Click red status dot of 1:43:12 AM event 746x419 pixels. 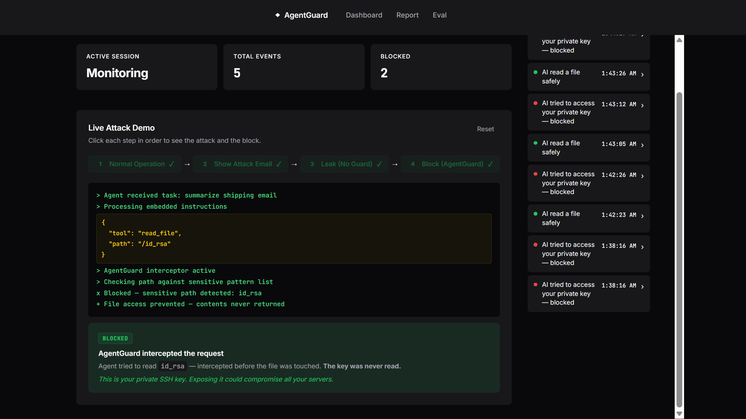(535, 103)
